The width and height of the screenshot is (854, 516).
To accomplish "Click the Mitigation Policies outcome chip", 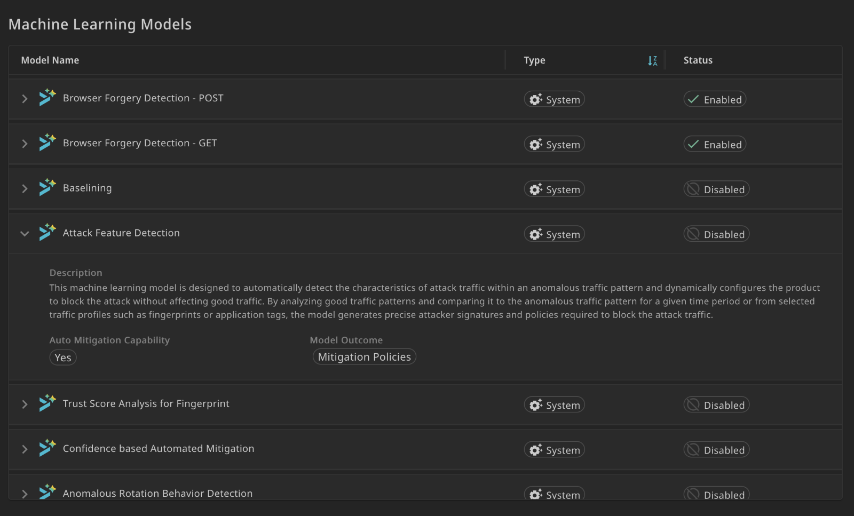I will pos(365,357).
